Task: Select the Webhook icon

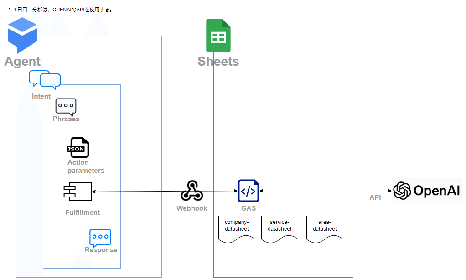Action: (192, 191)
